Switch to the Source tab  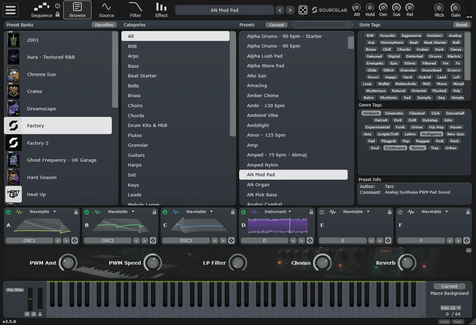point(106,10)
